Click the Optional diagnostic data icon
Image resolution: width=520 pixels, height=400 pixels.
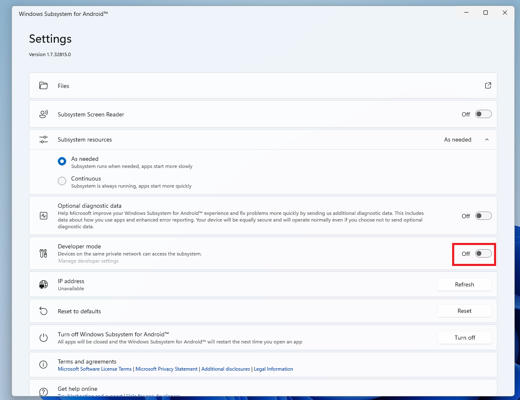tap(44, 216)
